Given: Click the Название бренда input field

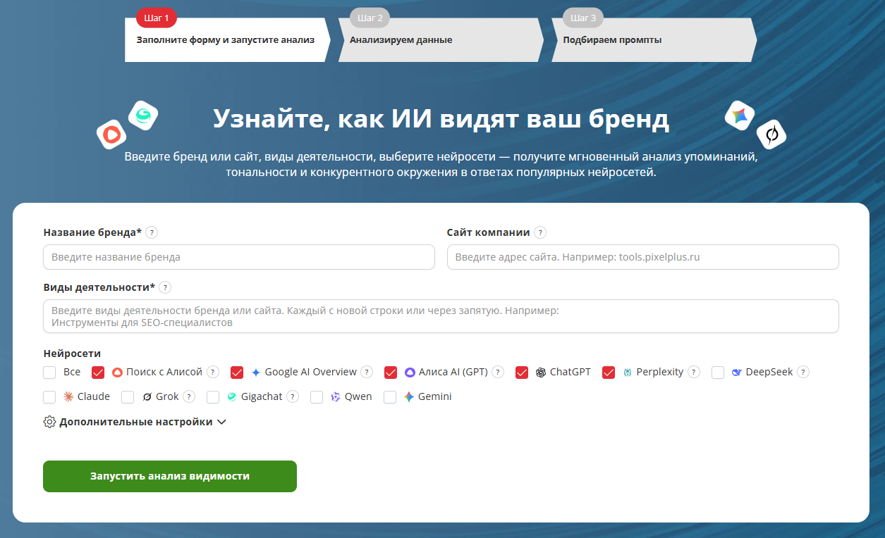Looking at the screenshot, I should (238, 257).
